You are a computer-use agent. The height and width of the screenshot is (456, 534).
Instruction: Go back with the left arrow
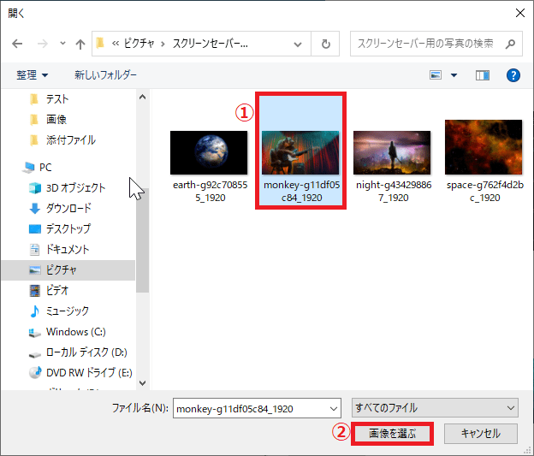pos(17,44)
